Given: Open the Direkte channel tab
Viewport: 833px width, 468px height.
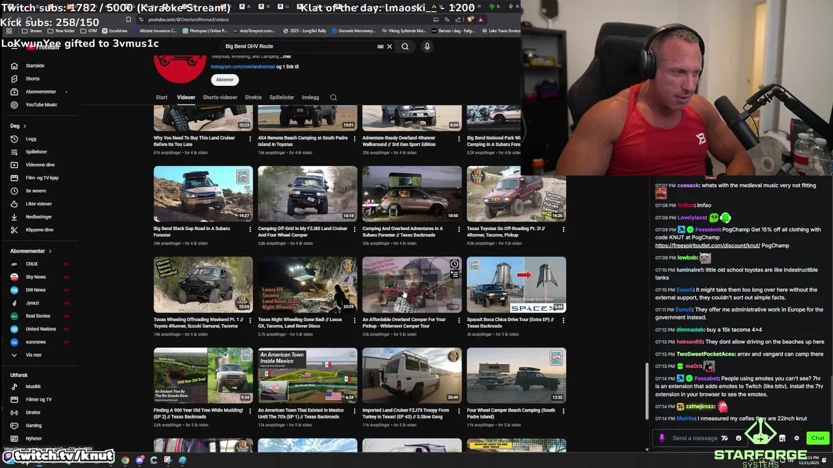Looking at the screenshot, I should [x=253, y=97].
